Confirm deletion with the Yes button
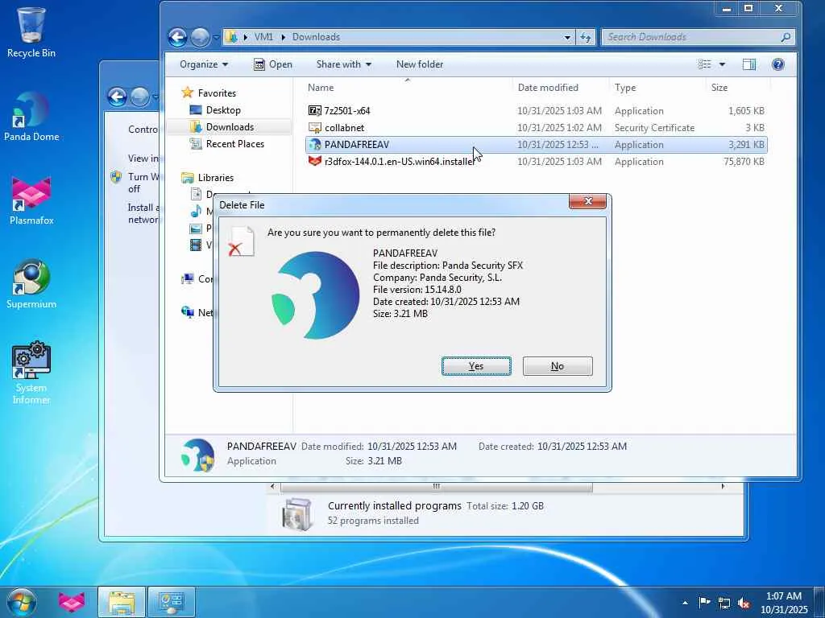The image size is (825, 618). 476,366
